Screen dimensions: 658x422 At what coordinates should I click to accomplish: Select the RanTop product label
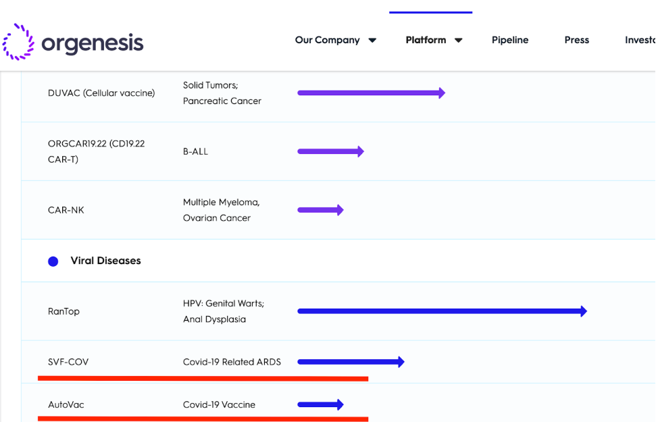tap(64, 311)
